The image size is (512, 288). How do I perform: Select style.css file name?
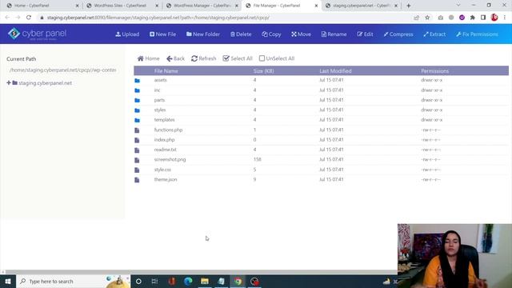[162, 170]
